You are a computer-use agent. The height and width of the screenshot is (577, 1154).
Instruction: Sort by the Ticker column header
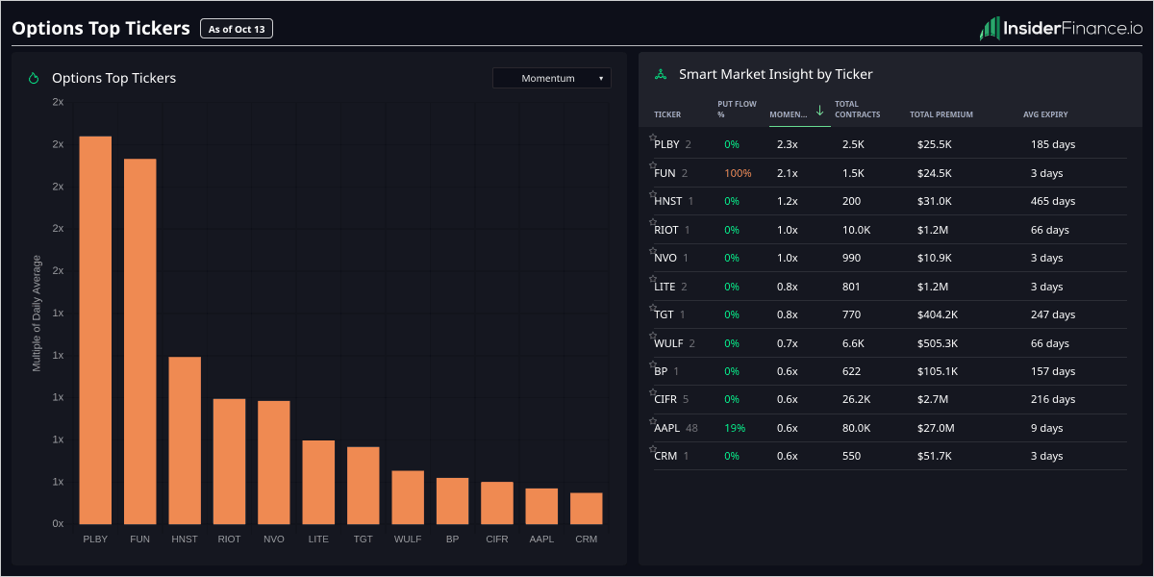point(667,114)
